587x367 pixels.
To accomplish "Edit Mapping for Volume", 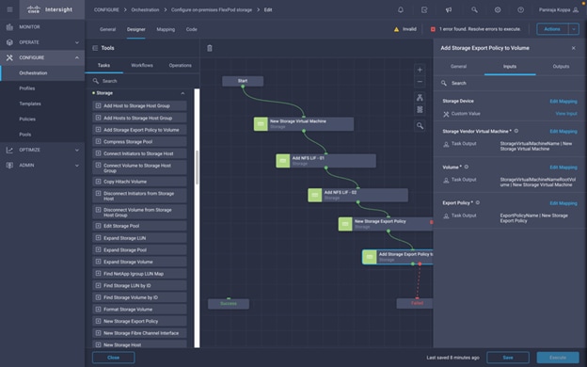I will pos(563,167).
